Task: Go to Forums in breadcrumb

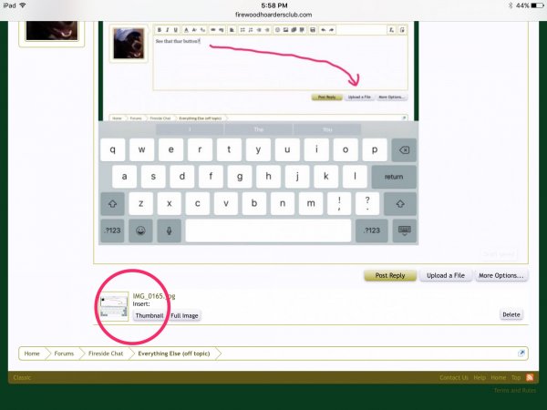Action: point(64,353)
